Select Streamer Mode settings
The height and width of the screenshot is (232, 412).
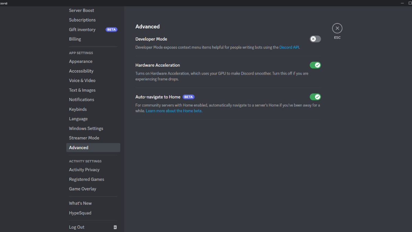pos(84,137)
